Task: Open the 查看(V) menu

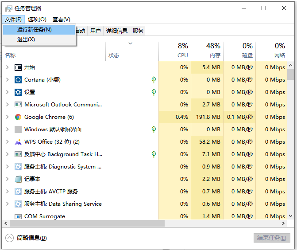Action: (62, 20)
